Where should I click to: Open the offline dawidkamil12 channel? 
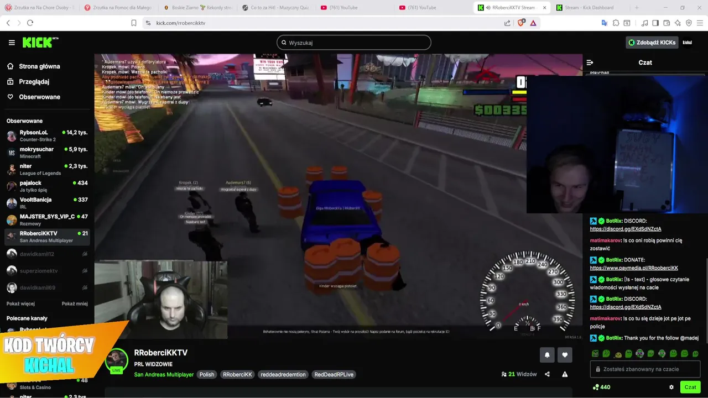47,254
